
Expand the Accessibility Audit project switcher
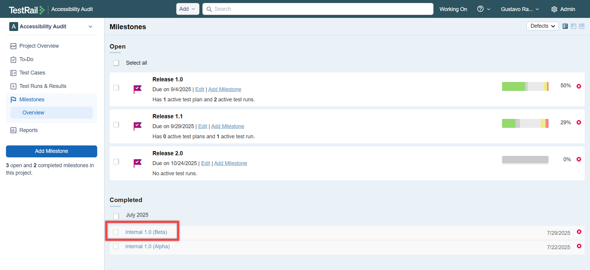pos(90,27)
